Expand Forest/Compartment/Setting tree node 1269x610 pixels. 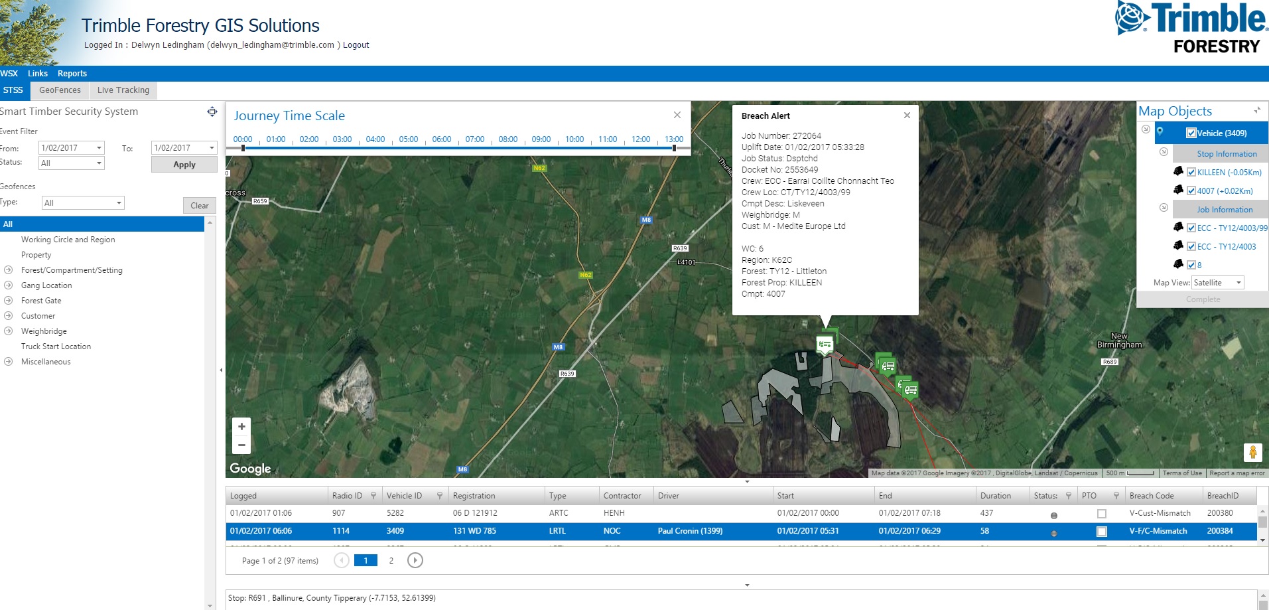point(9,270)
